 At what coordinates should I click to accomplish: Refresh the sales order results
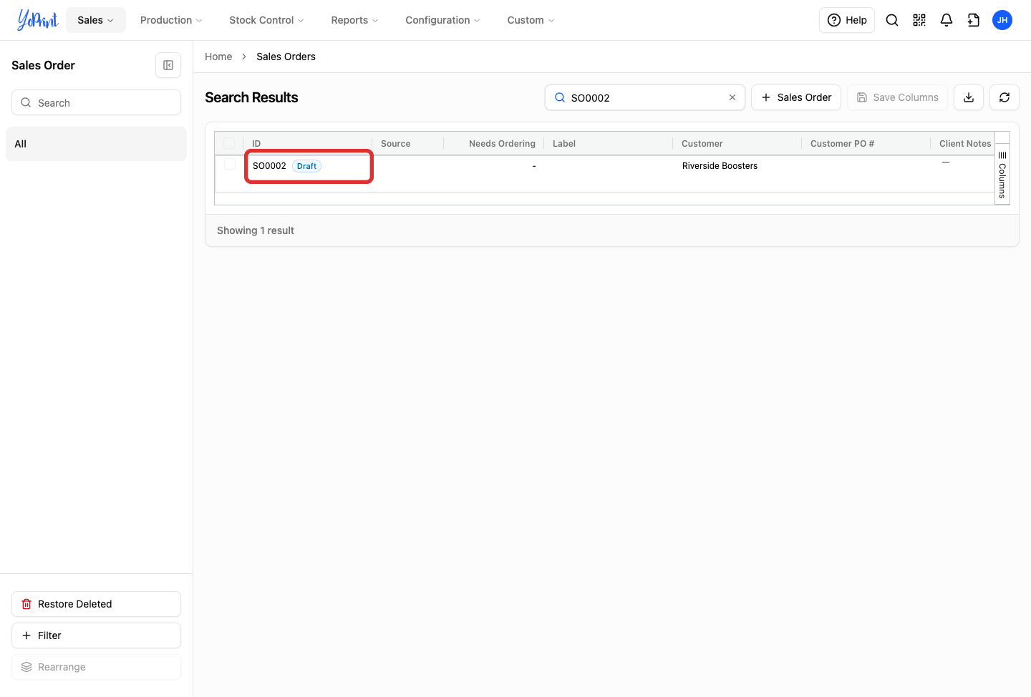coord(1005,97)
